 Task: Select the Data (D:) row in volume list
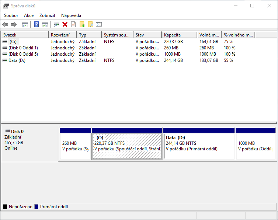point(17,60)
